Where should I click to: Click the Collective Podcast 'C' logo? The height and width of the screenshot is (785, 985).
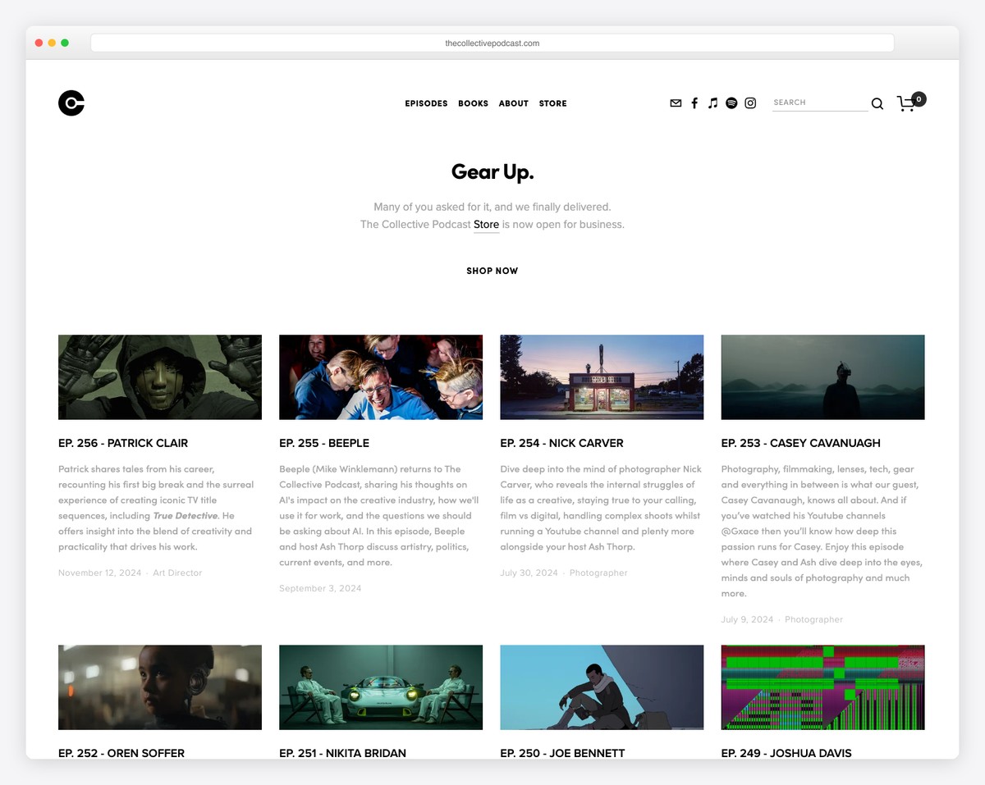coord(71,103)
